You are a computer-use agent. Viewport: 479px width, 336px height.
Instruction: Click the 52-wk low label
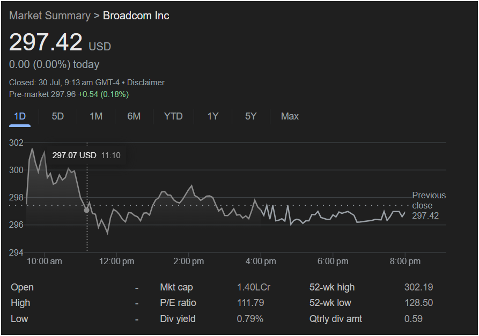click(x=330, y=303)
